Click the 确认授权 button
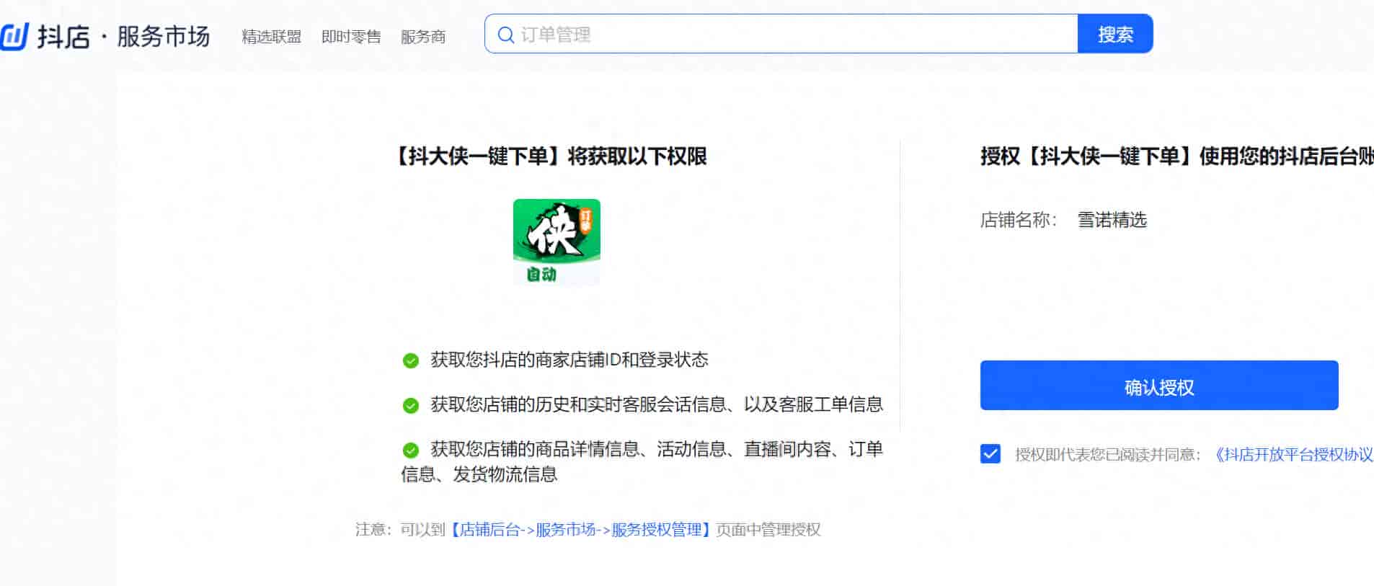The height and width of the screenshot is (586, 1374). pos(1159,386)
